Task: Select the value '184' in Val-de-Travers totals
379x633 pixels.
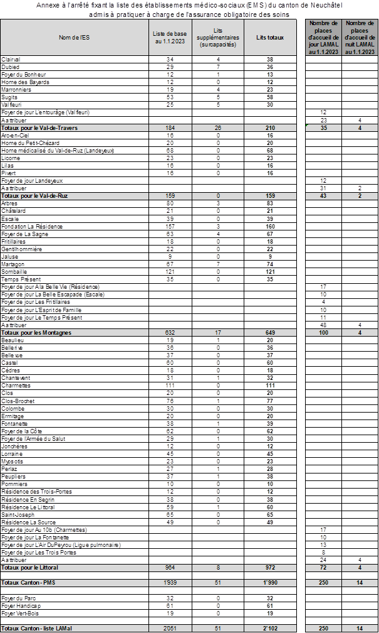Action: coord(170,128)
